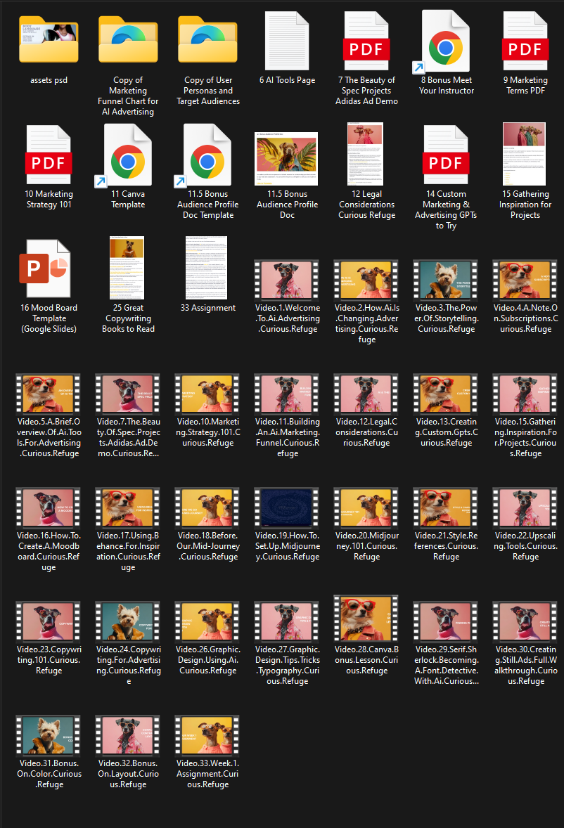This screenshot has width=564, height=828.
Task: Select Video.22.Upscaling.Tools video file
Action: pyautogui.click(x=525, y=508)
